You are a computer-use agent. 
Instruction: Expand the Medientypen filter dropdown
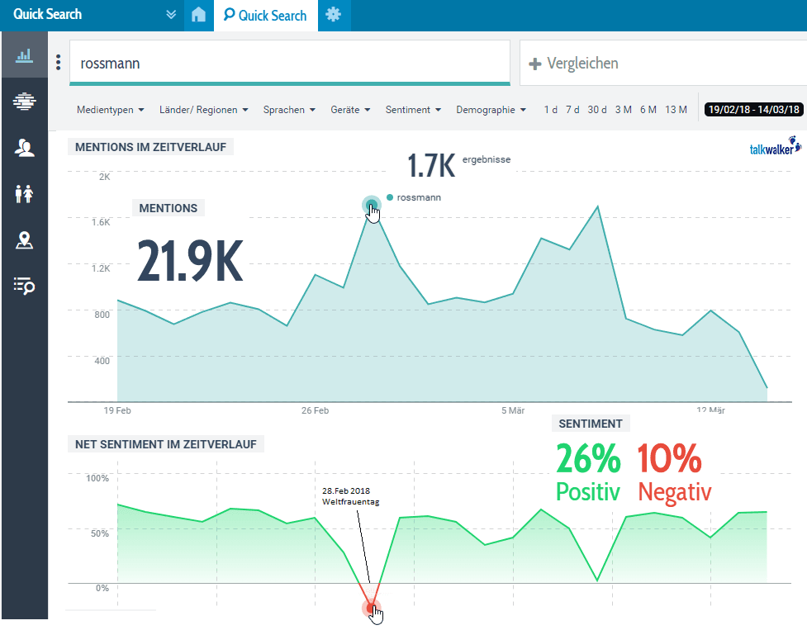(110, 110)
